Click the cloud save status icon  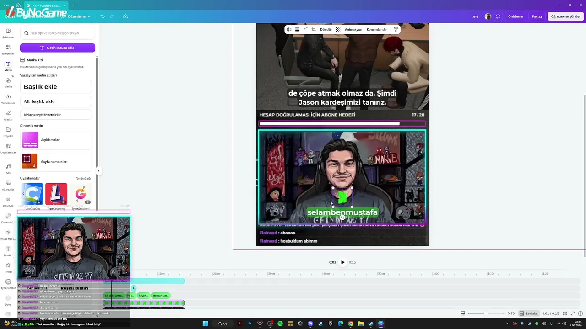coord(126,16)
